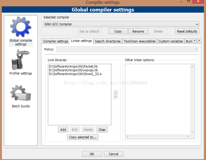Click the Cancel button
The height and width of the screenshot is (160, 206).
click(113, 154)
